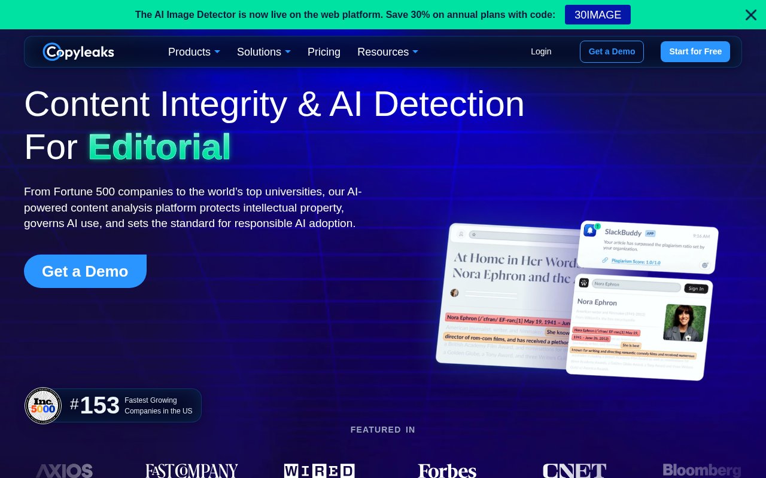Screen dimensions: 766x478
Task: Click the Forbes logo
Action: pyautogui.click(x=447, y=471)
